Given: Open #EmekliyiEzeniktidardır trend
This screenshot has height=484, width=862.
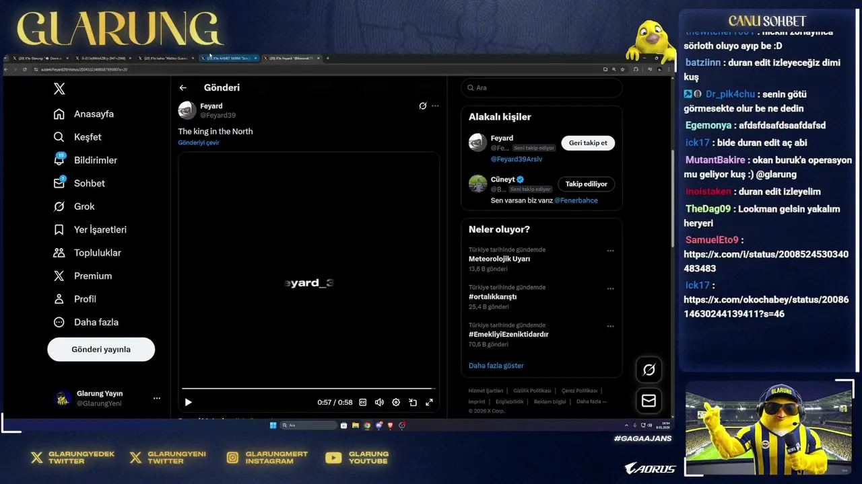Looking at the screenshot, I should [x=508, y=334].
